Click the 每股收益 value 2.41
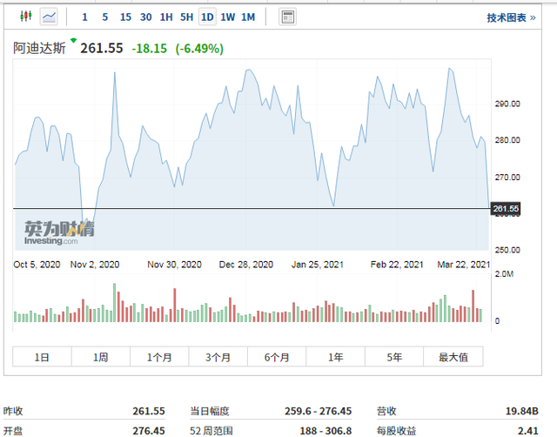This screenshot has width=557, height=437. click(528, 431)
